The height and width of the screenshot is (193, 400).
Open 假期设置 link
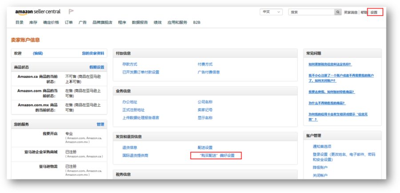(x=97, y=68)
